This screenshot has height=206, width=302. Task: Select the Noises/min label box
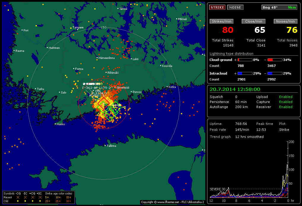[x=286, y=21]
